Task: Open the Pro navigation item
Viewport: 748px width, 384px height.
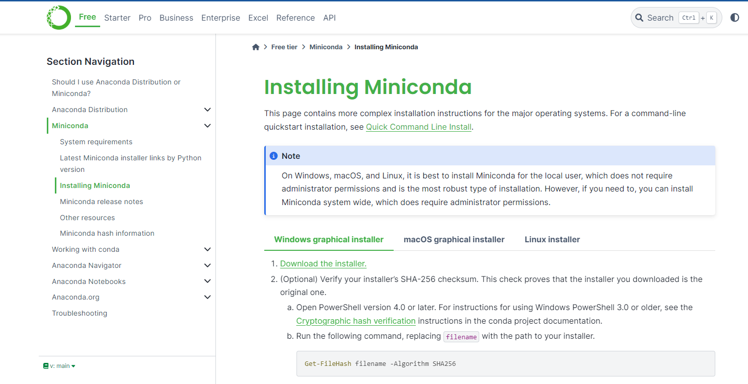Action: 145,18
